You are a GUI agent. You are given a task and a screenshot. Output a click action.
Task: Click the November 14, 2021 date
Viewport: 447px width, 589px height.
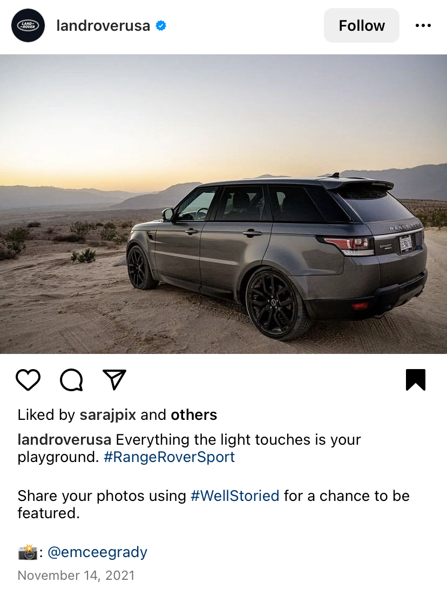pos(76,575)
